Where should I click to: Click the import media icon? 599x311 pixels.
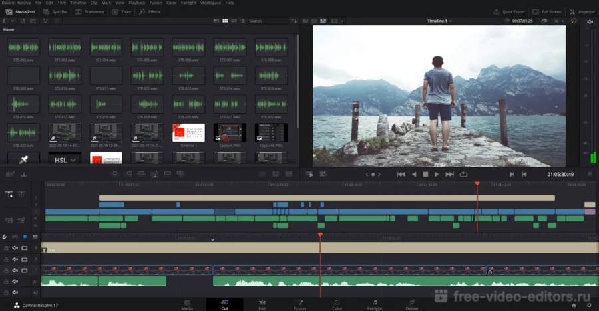coord(23,21)
